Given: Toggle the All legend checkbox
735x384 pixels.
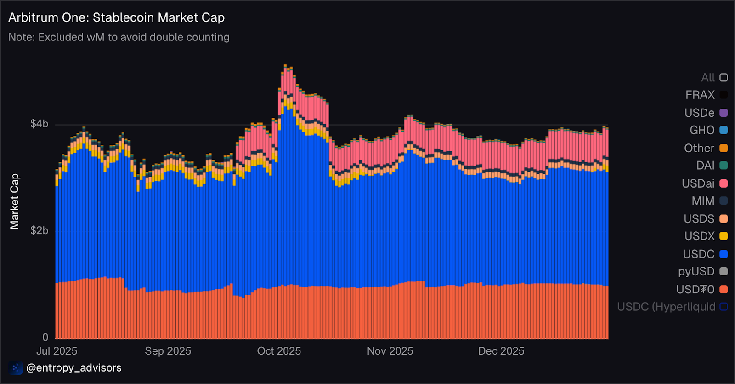Looking at the screenshot, I should (724, 77).
